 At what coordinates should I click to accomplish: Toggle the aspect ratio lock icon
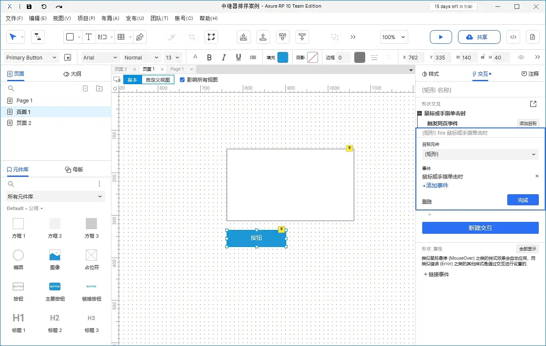click(483, 57)
